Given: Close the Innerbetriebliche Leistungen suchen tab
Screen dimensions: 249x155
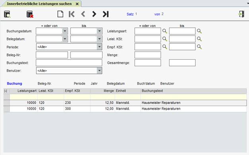Looking at the screenshot, I should pyautogui.click(x=77, y=4).
